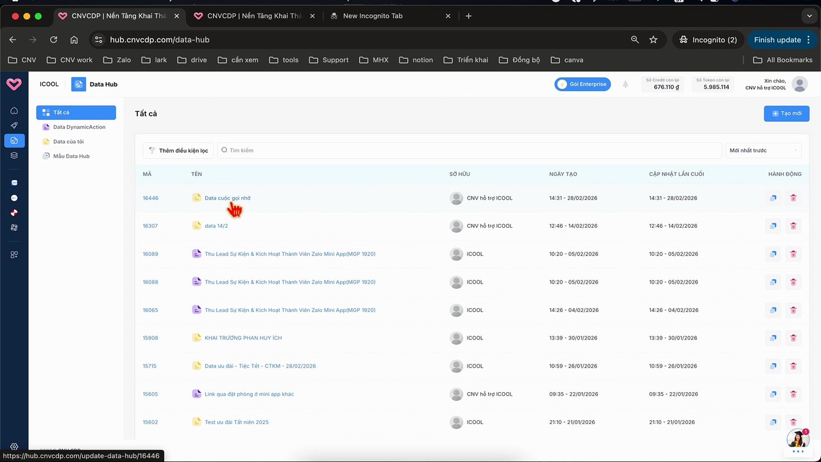Open the notion bookmarks folder
The image size is (821, 462).
pyautogui.click(x=416, y=60)
